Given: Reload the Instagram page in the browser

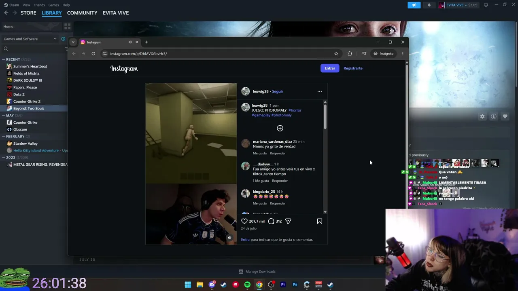Looking at the screenshot, I should point(93,53).
